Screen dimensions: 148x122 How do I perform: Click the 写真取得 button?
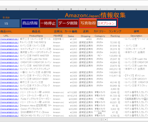coord(88,23)
